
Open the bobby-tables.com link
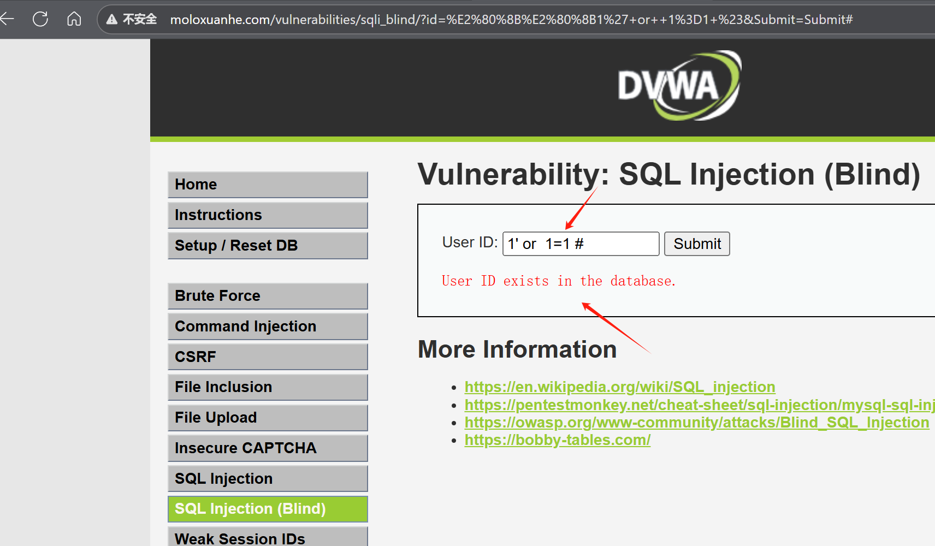558,440
